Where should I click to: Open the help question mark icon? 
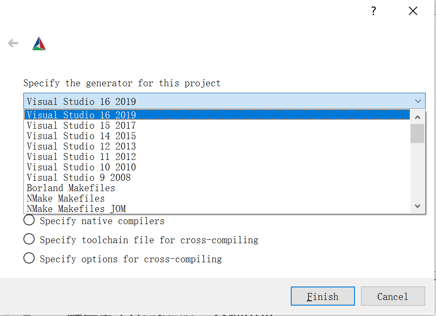373,11
